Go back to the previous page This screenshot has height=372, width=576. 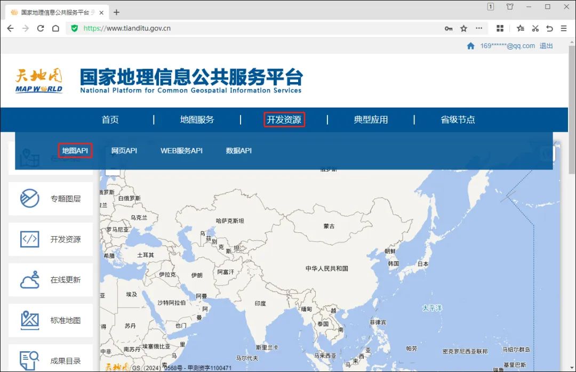point(10,28)
